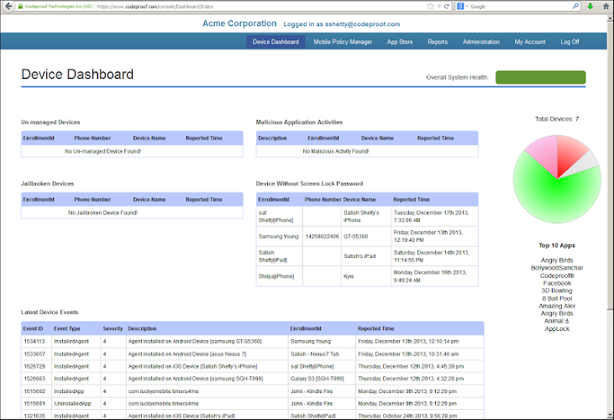
Task: Click No Jailbroken Device Found message
Action: click(102, 213)
